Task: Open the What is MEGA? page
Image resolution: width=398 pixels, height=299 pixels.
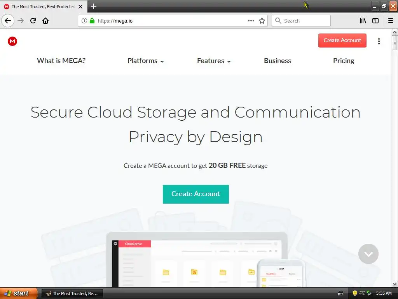Action: point(61,61)
